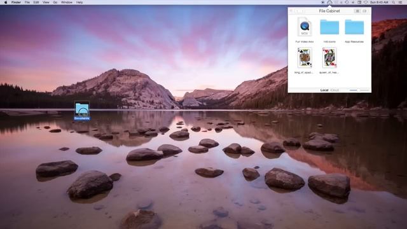Select the Full Video .mov file
407x229 pixels.
[305, 27]
